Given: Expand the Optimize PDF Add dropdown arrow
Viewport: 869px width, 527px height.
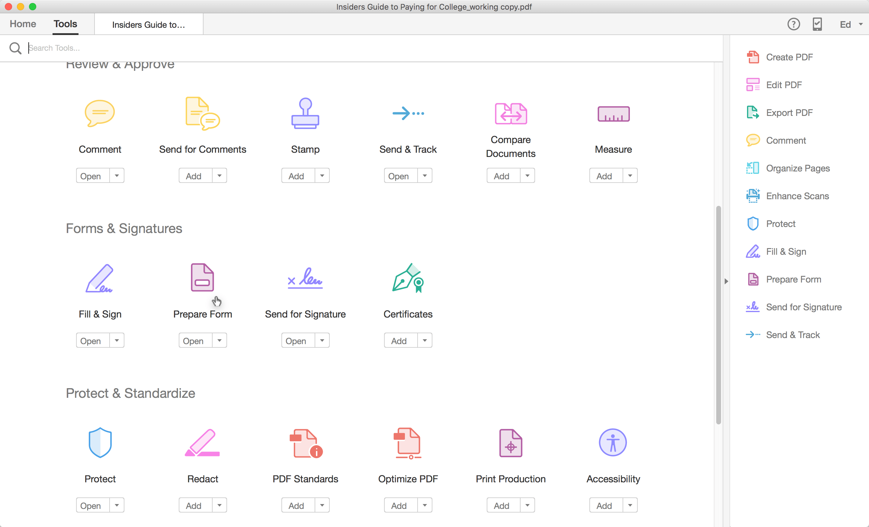Looking at the screenshot, I should pyautogui.click(x=424, y=505).
